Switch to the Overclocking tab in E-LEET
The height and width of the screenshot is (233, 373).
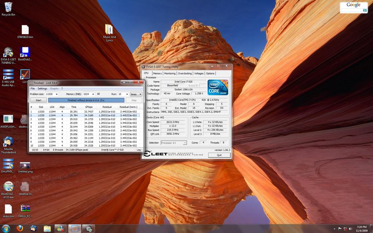pyautogui.click(x=185, y=74)
